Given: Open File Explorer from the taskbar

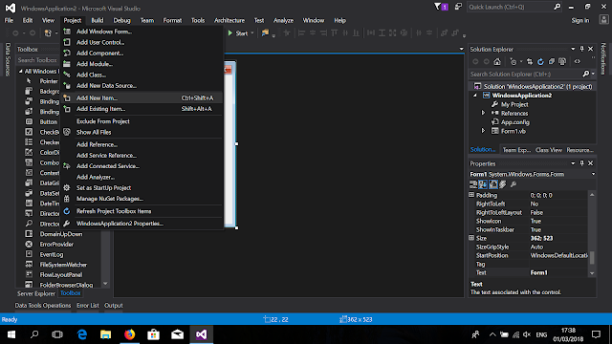Looking at the screenshot, I should click(x=106, y=334).
